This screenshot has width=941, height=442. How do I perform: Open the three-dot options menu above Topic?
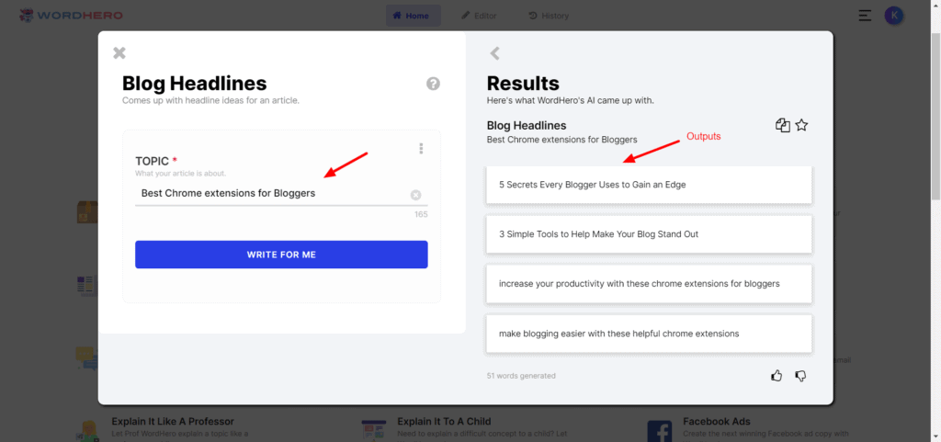(x=421, y=149)
